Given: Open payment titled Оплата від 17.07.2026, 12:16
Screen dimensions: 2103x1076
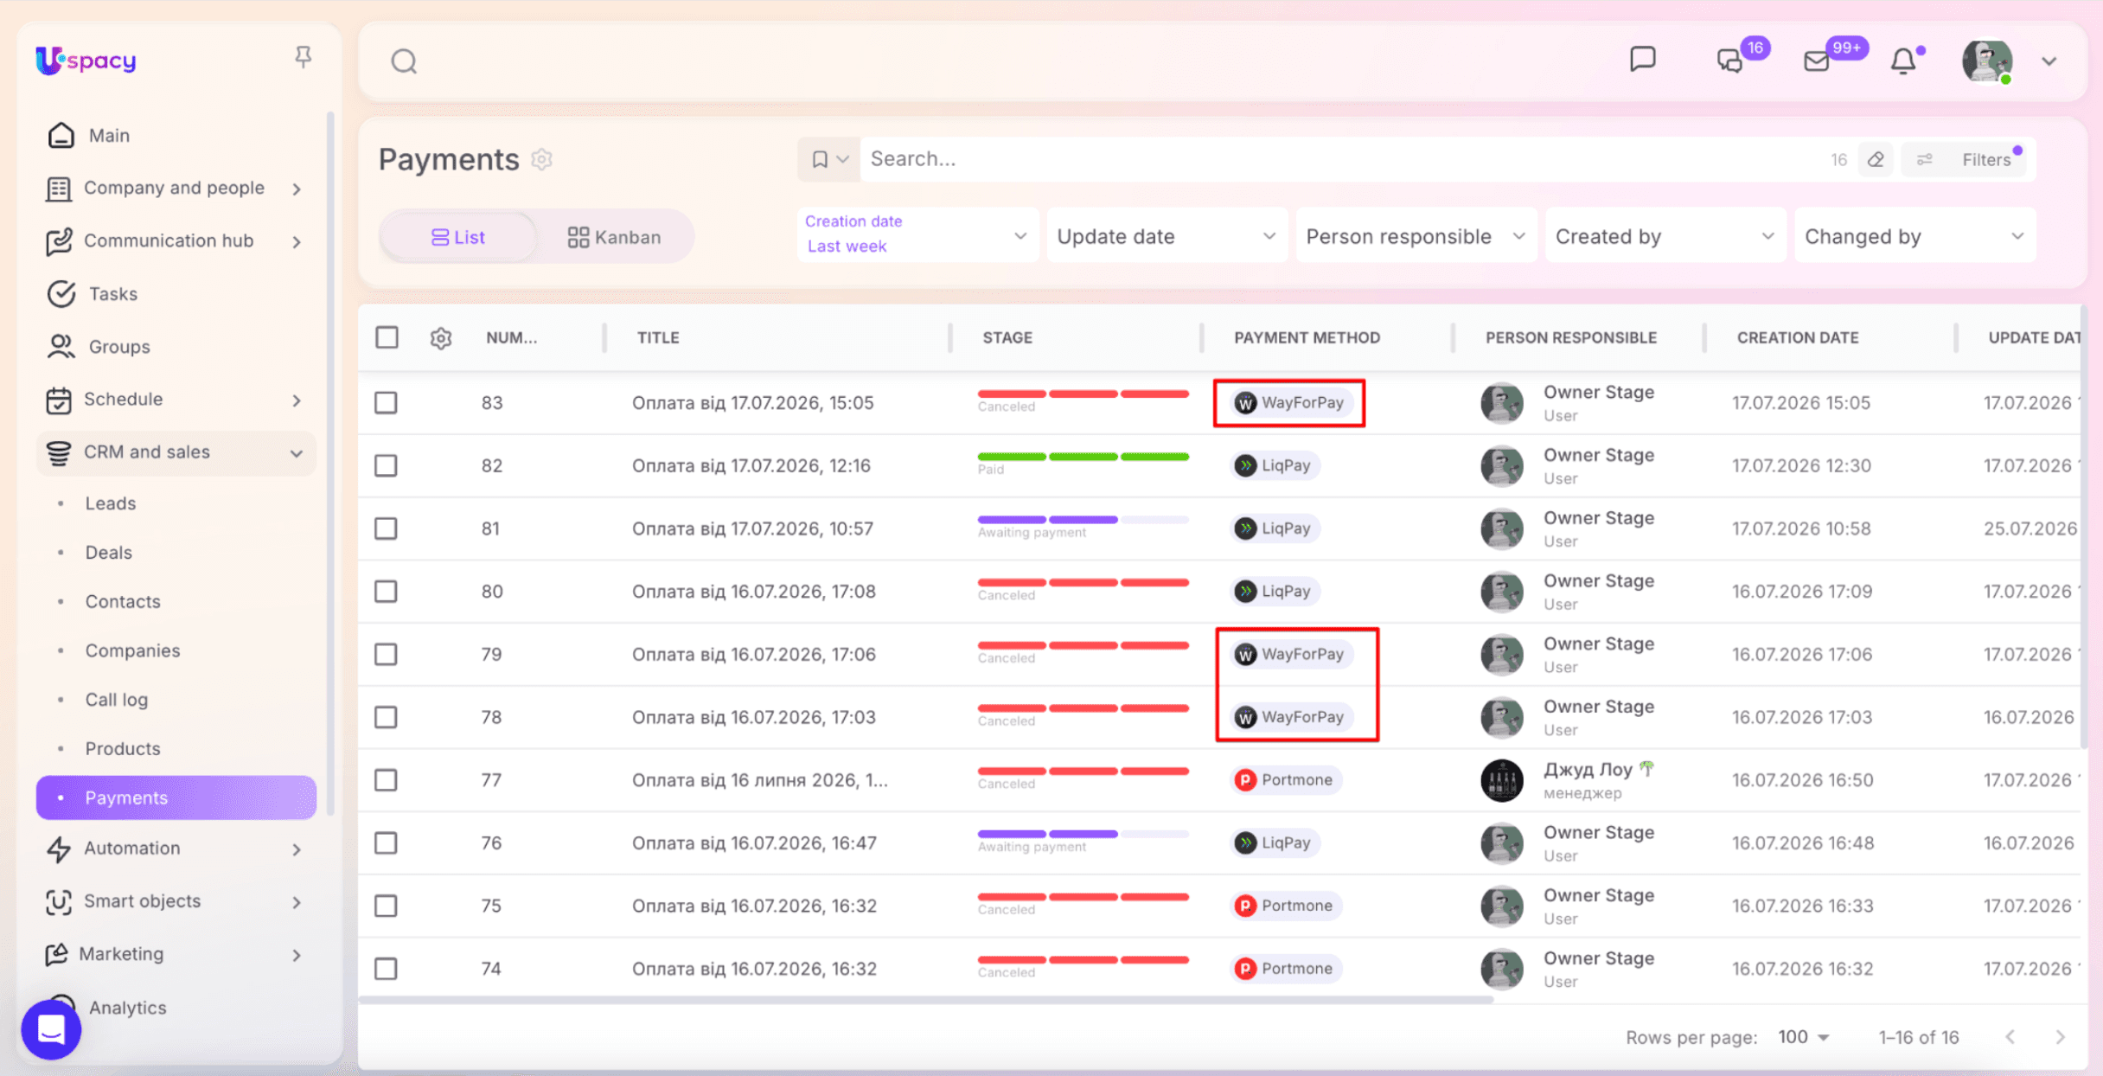Looking at the screenshot, I should pyautogui.click(x=751, y=466).
